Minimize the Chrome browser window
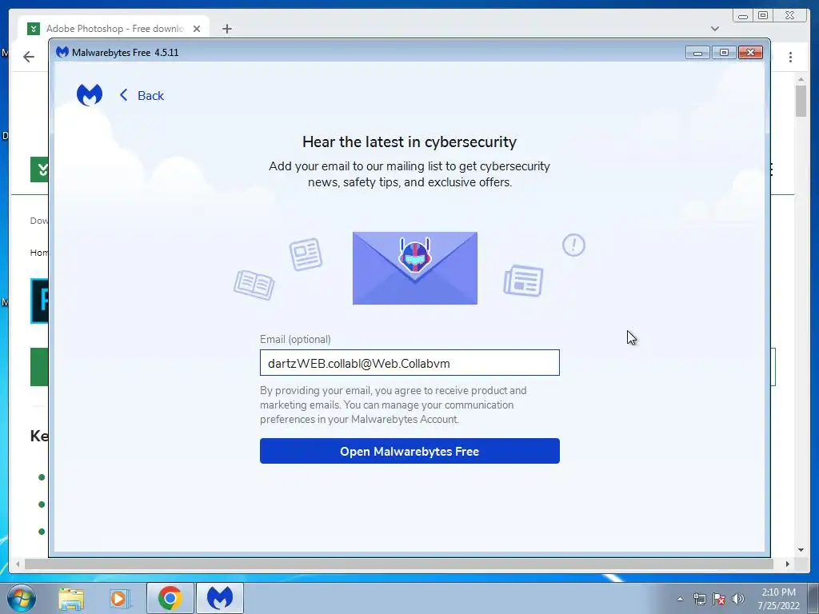Screen dimensions: 819x614 [743, 16]
